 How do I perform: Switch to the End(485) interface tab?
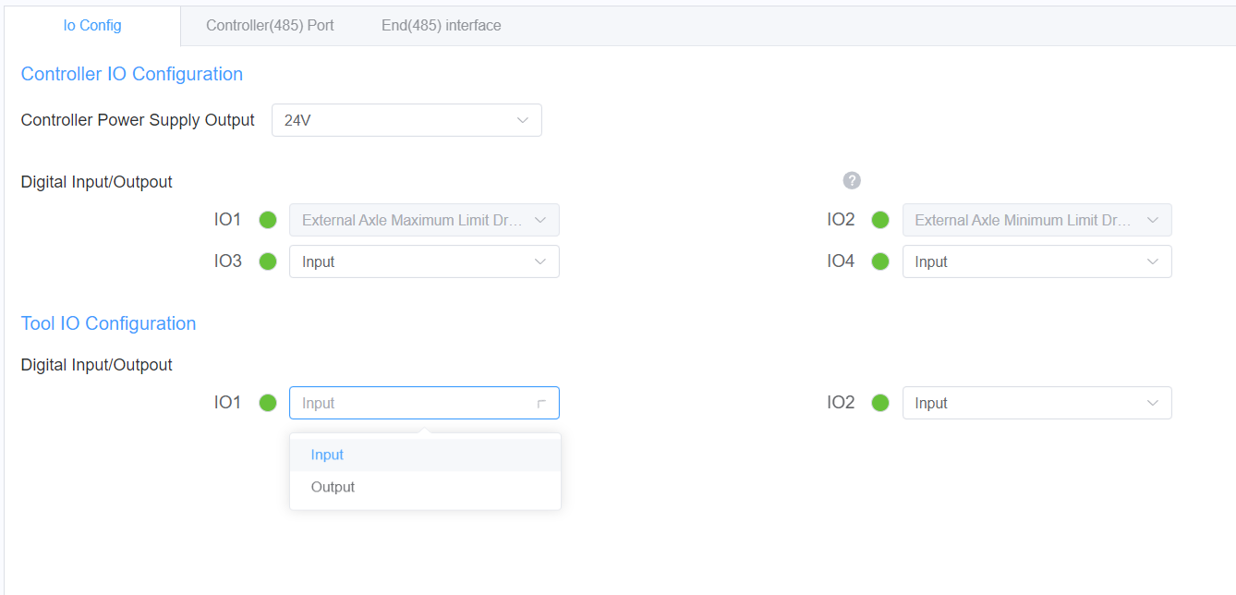tap(441, 25)
